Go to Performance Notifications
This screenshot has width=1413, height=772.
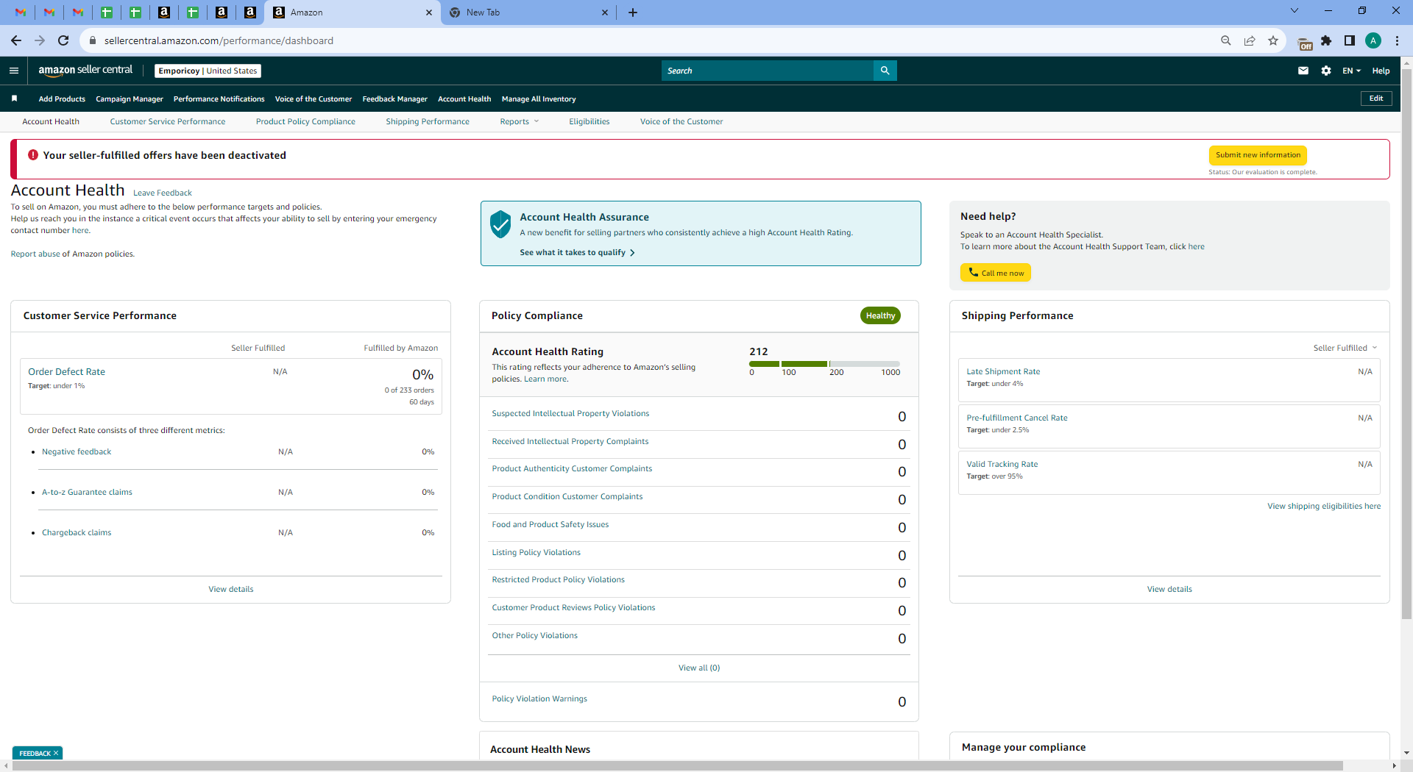[x=219, y=99]
